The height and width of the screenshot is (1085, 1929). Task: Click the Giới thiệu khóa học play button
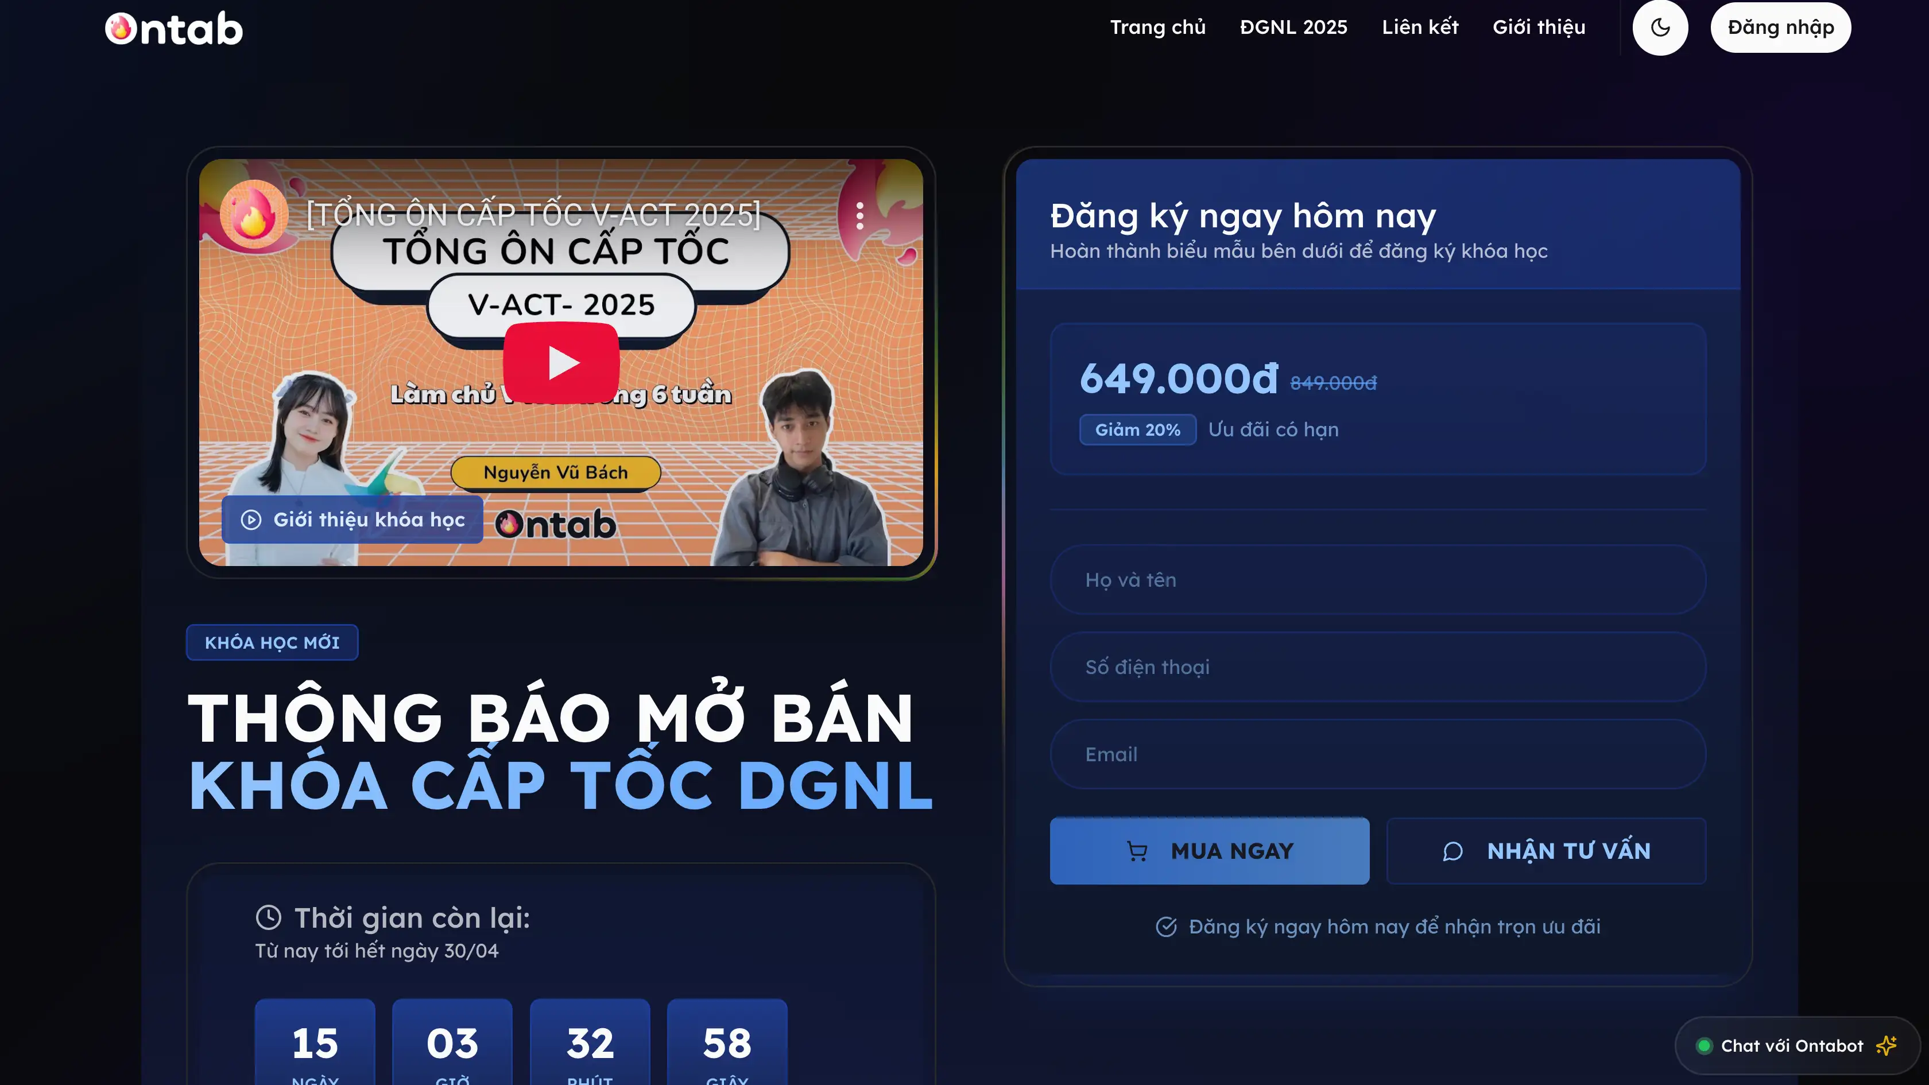pyautogui.click(x=250, y=520)
